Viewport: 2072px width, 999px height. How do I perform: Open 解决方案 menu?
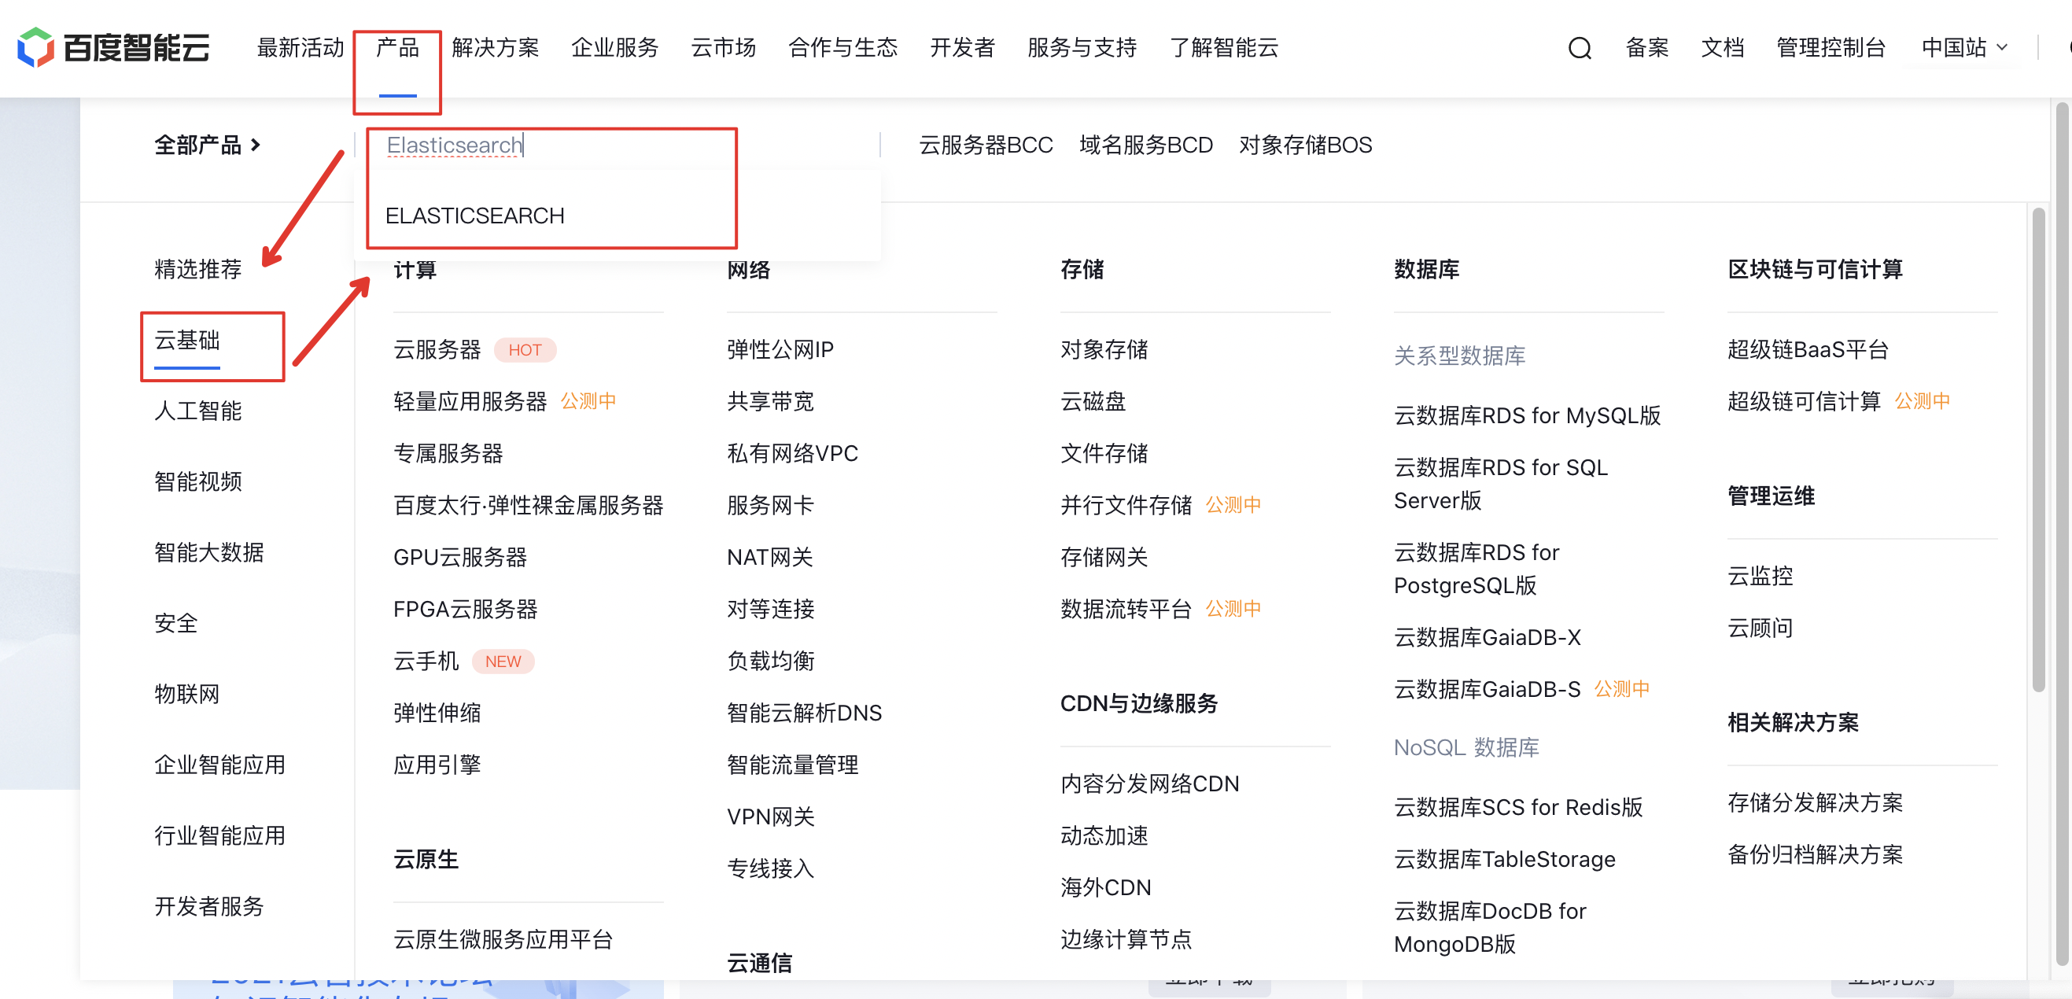click(x=495, y=47)
